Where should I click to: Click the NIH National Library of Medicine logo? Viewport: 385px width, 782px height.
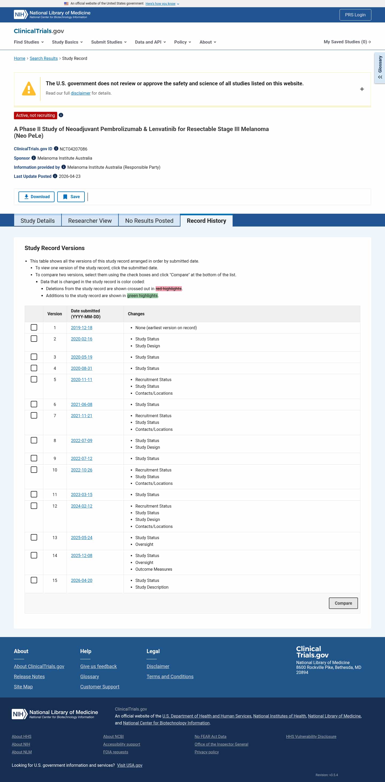click(52, 14)
